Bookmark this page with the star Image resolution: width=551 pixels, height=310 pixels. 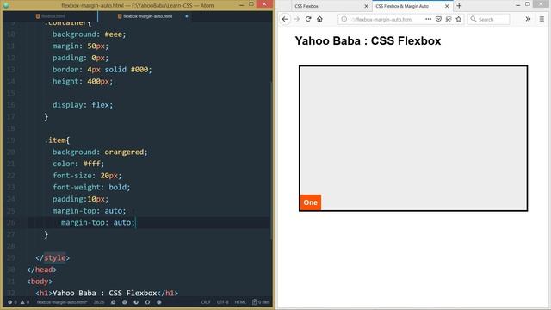pos(459,19)
